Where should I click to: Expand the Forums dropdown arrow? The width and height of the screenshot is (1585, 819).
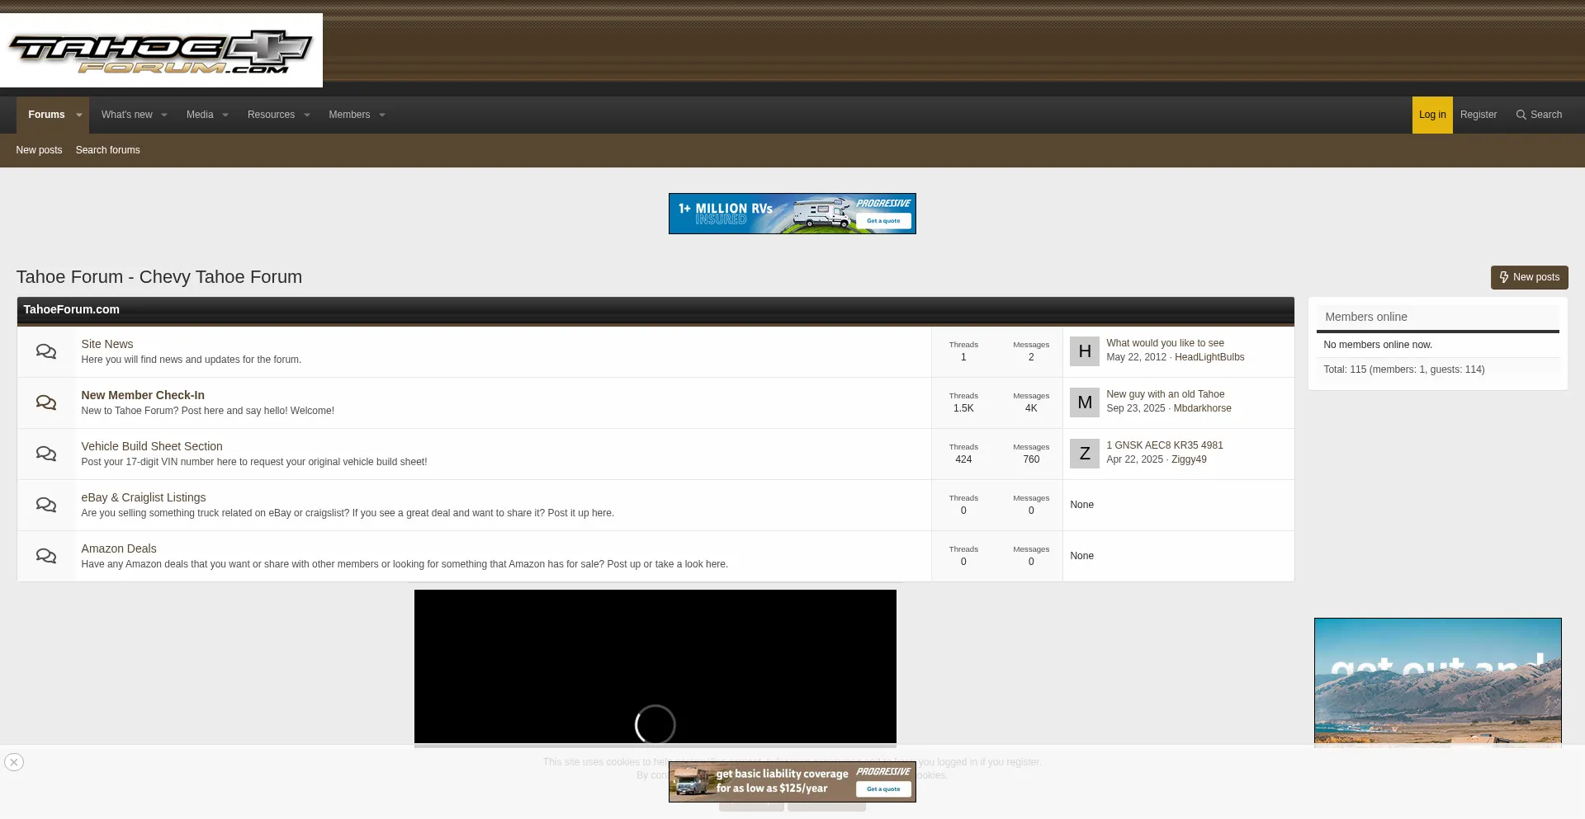(x=79, y=115)
